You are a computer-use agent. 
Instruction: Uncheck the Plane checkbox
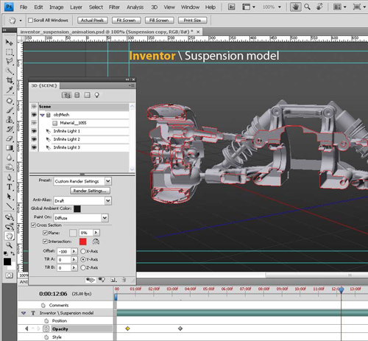point(45,233)
